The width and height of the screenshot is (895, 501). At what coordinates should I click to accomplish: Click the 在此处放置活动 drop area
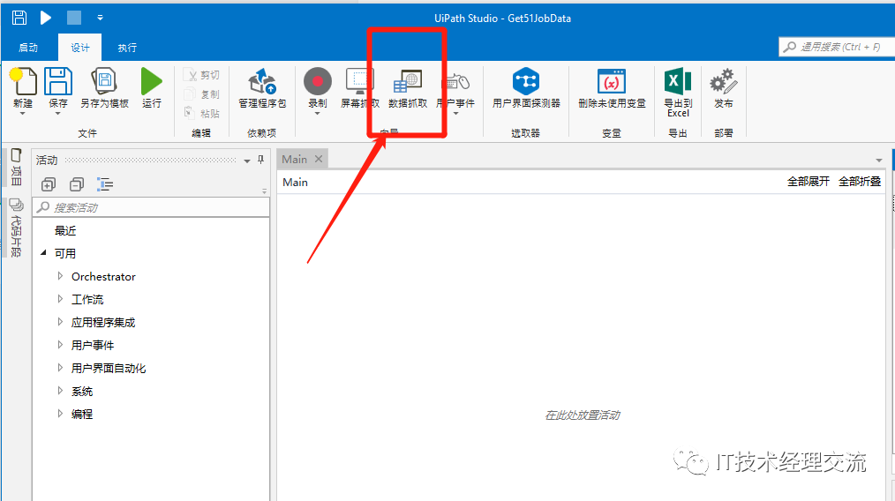(x=583, y=415)
